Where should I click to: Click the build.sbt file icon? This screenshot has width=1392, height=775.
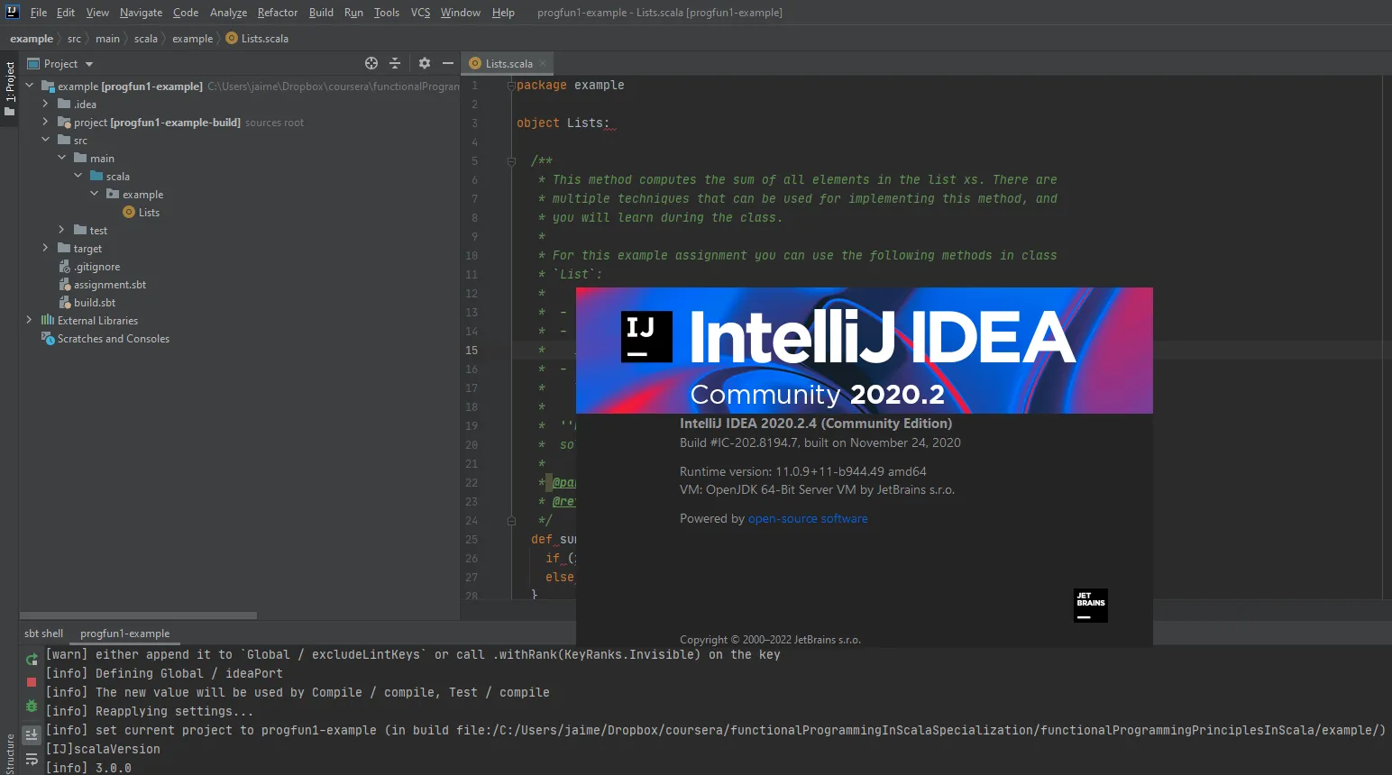click(64, 303)
